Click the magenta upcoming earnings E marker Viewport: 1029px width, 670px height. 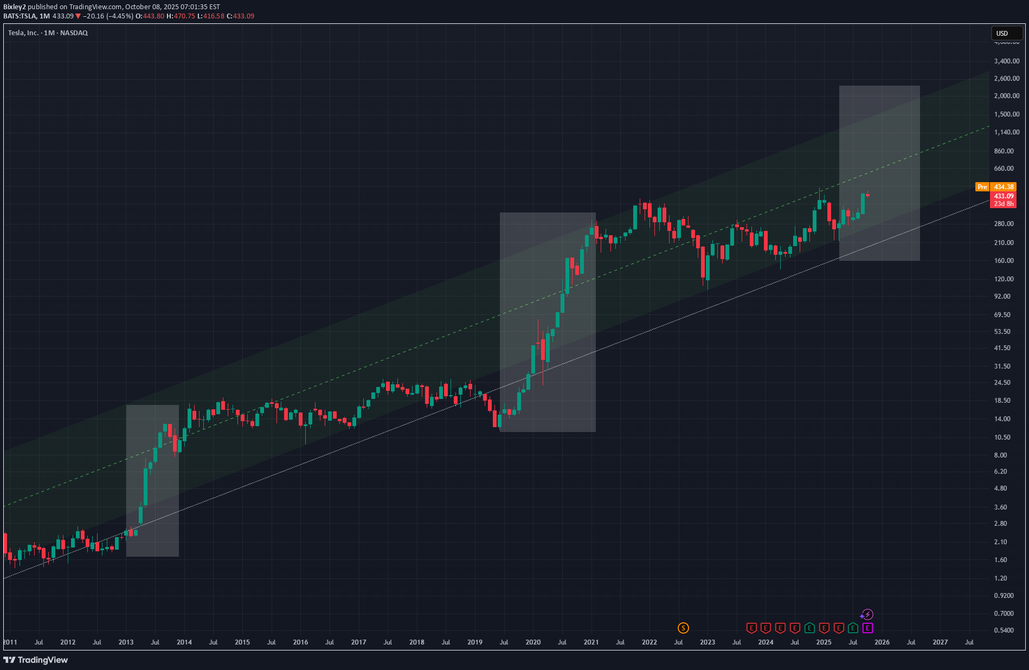(x=867, y=628)
